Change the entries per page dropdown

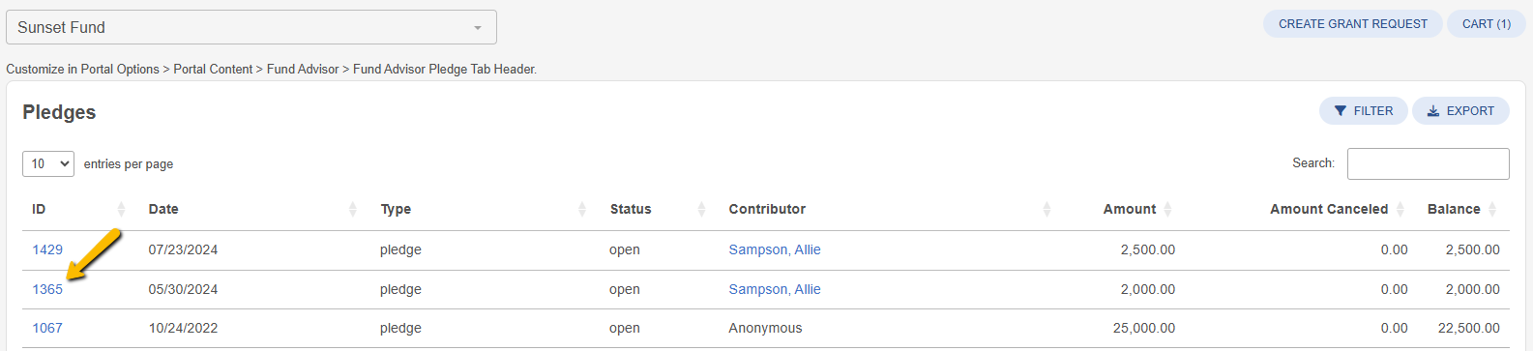tap(48, 163)
